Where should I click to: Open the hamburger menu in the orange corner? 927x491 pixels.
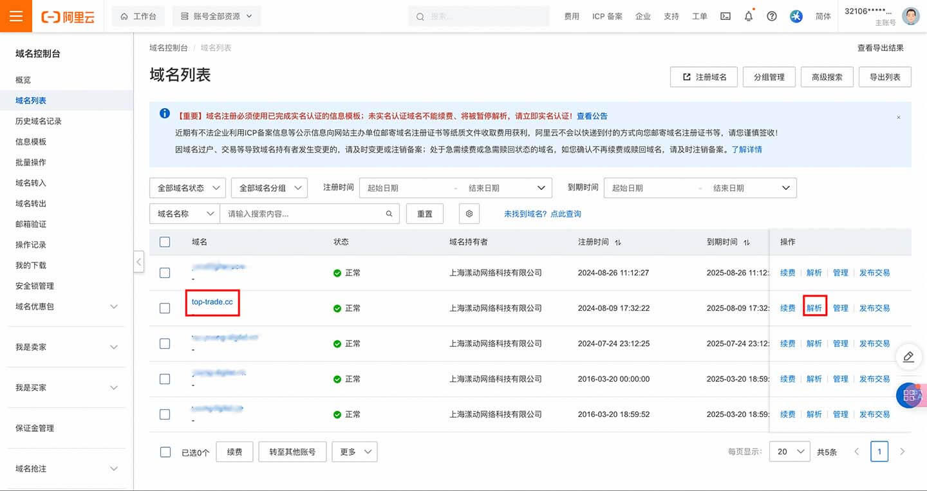coord(16,16)
